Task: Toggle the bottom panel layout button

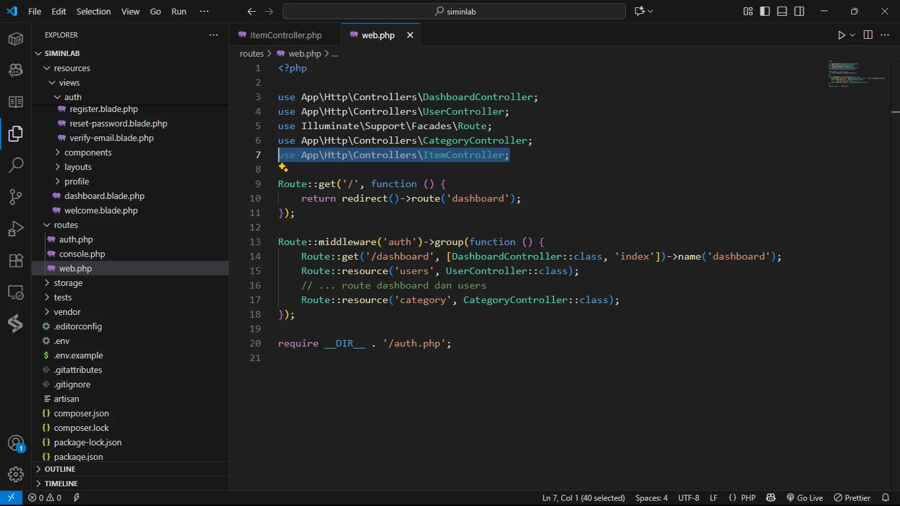Action: click(782, 11)
